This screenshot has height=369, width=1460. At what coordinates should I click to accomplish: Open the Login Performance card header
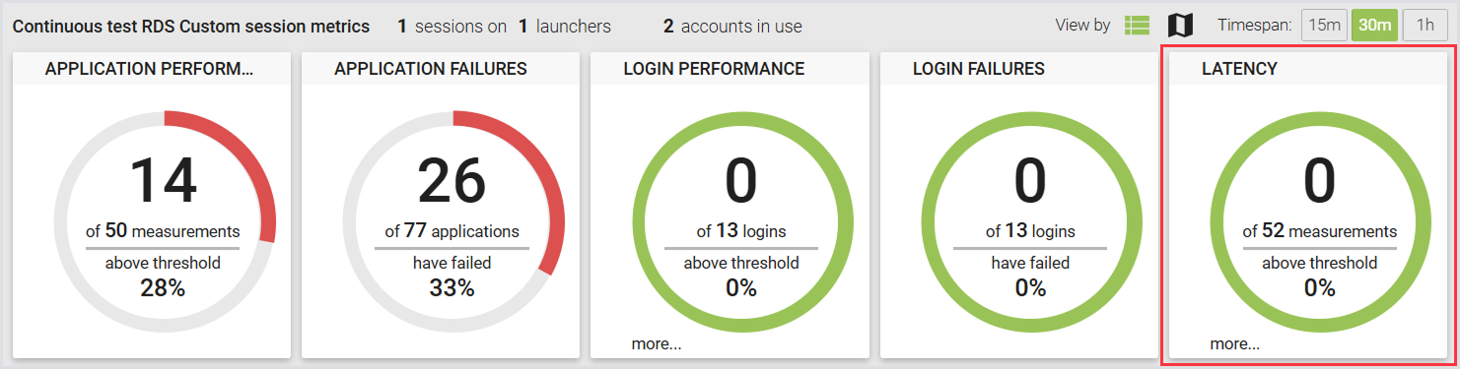click(x=730, y=69)
